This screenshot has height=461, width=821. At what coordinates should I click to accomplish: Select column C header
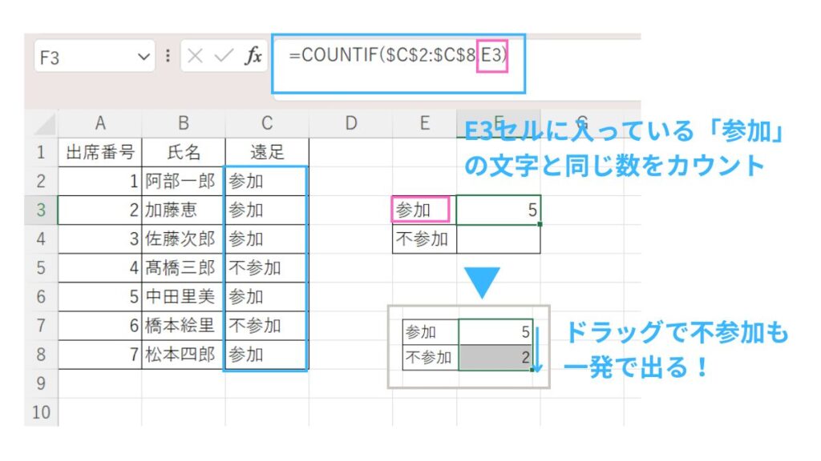click(x=267, y=123)
